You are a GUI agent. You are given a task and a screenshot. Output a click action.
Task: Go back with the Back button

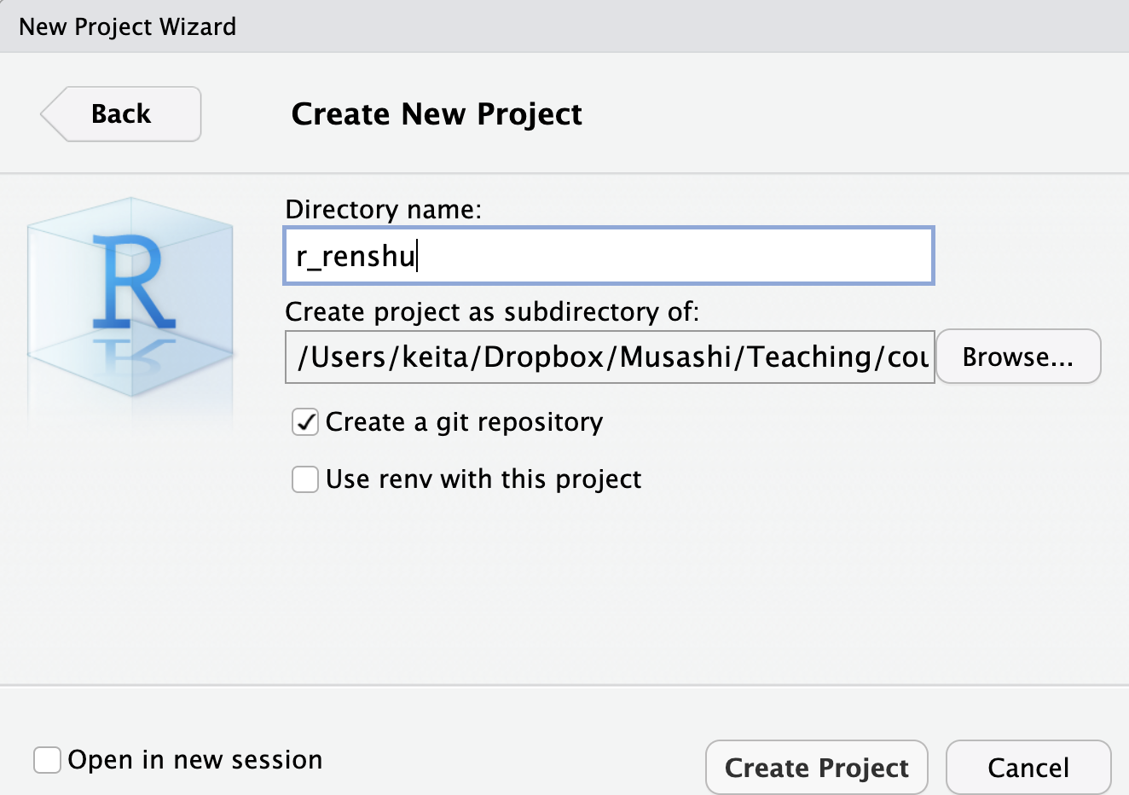121,113
